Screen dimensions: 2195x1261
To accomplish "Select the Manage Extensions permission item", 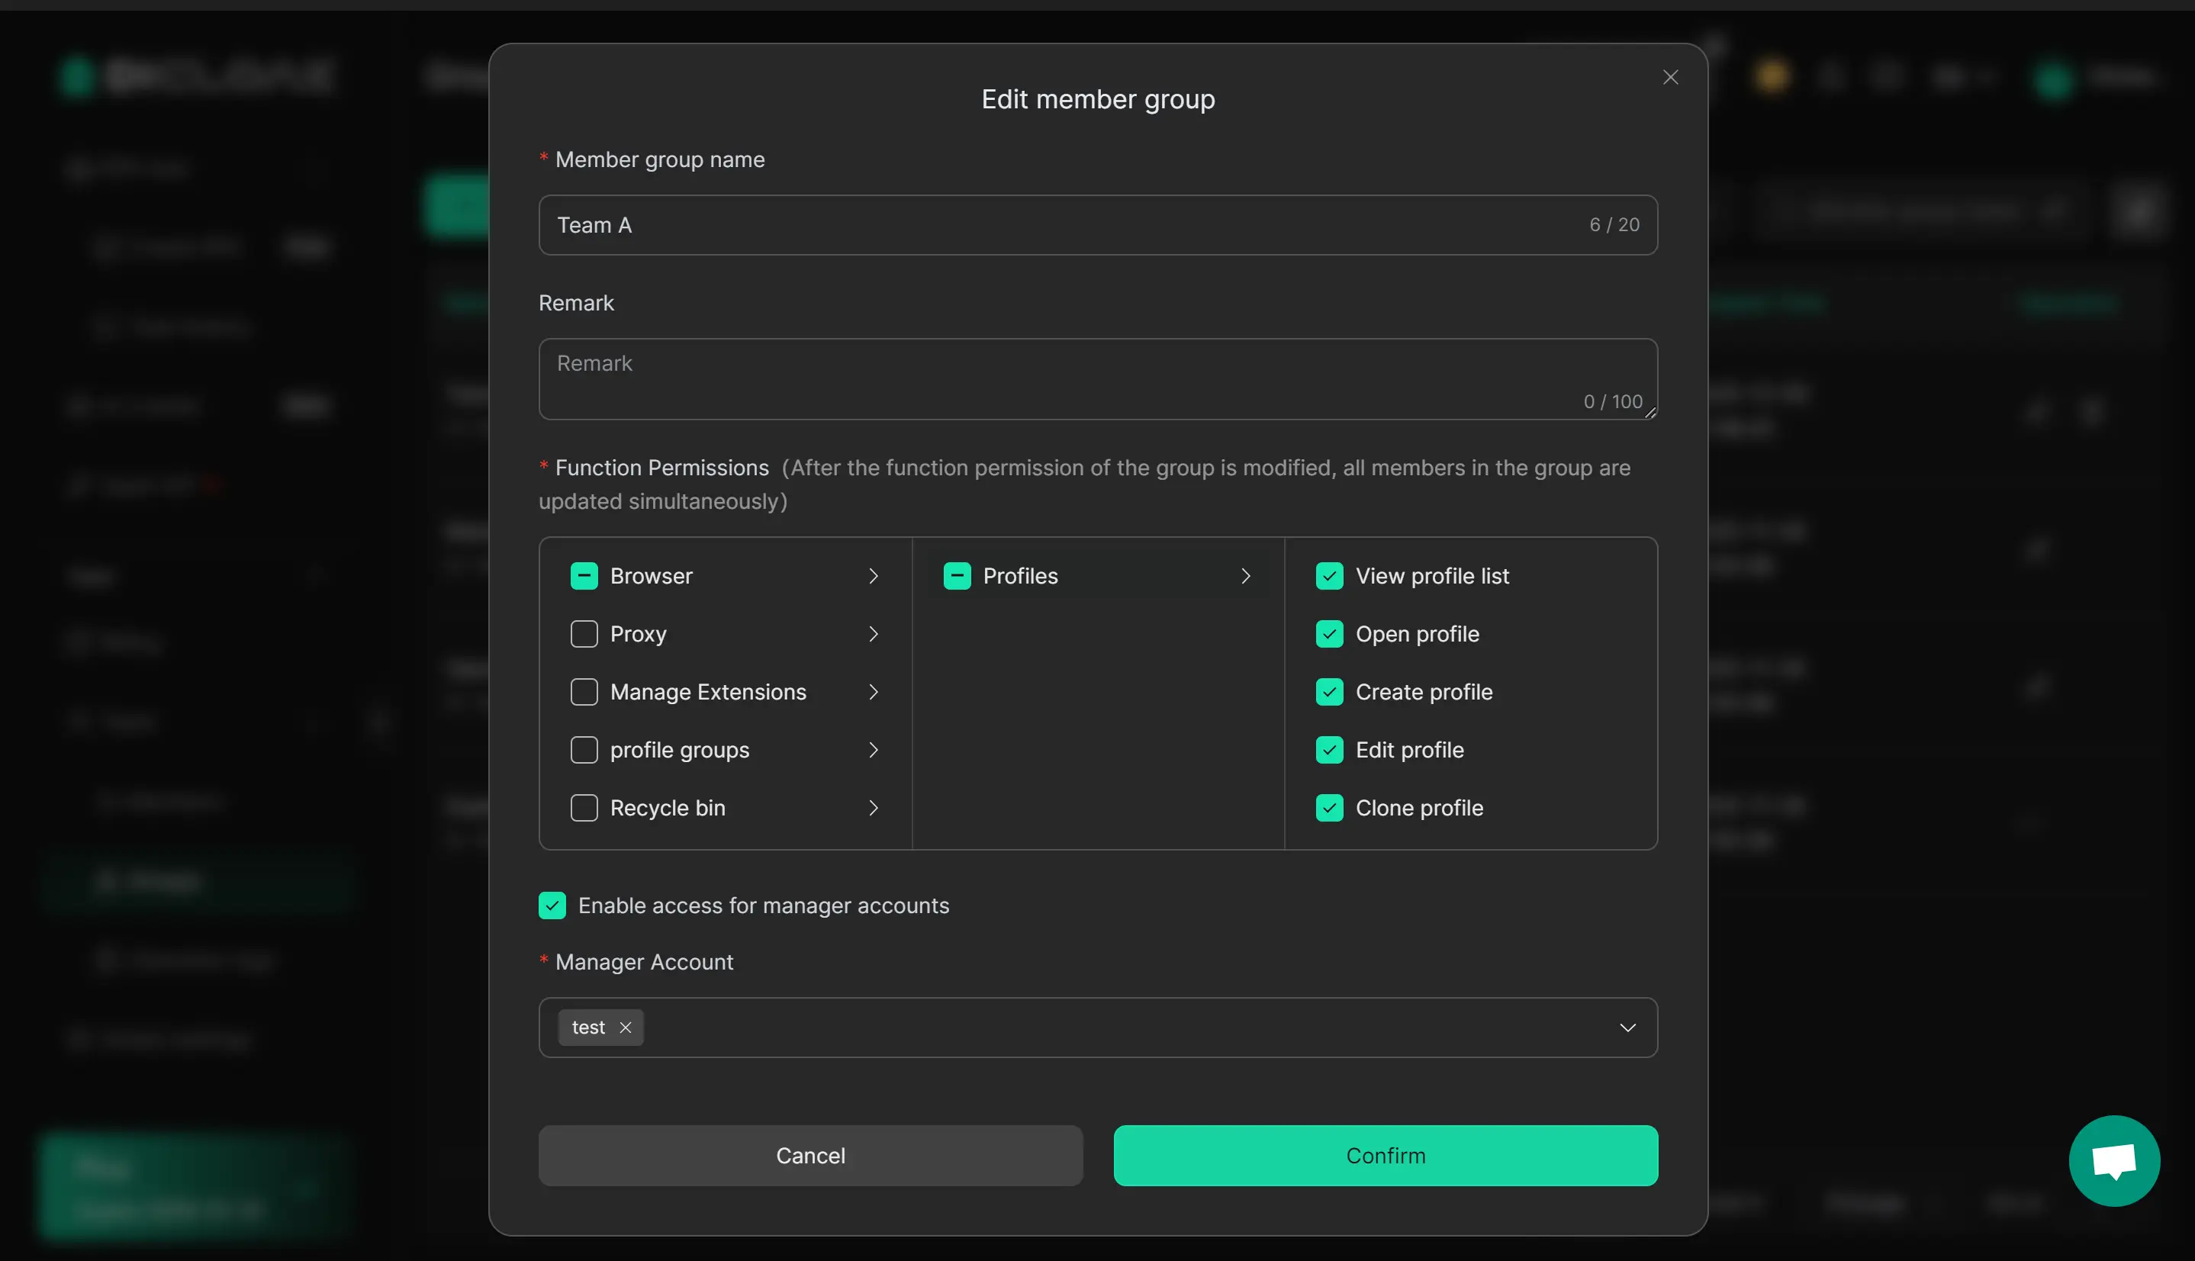I will tap(708, 692).
